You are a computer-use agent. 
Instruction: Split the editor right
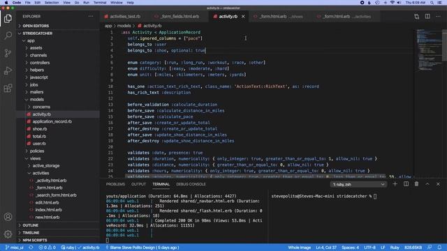[x=427, y=17]
